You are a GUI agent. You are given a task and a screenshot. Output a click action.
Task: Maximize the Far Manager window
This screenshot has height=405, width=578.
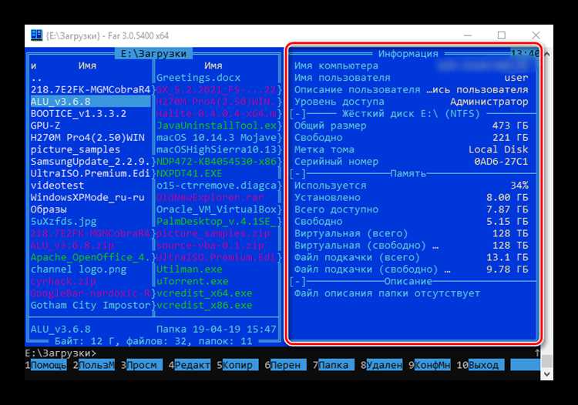pyautogui.click(x=502, y=35)
